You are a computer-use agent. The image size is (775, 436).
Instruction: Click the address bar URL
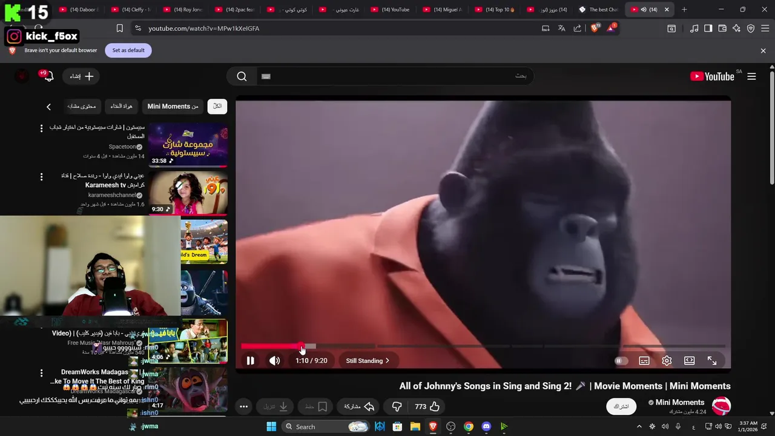tap(203, 28)
